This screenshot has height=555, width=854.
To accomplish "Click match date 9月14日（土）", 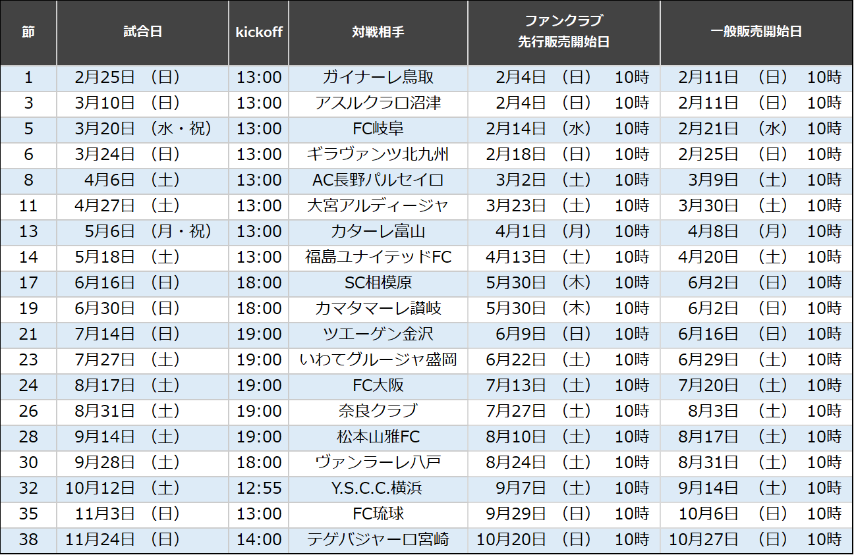I will tap(128, 437).
